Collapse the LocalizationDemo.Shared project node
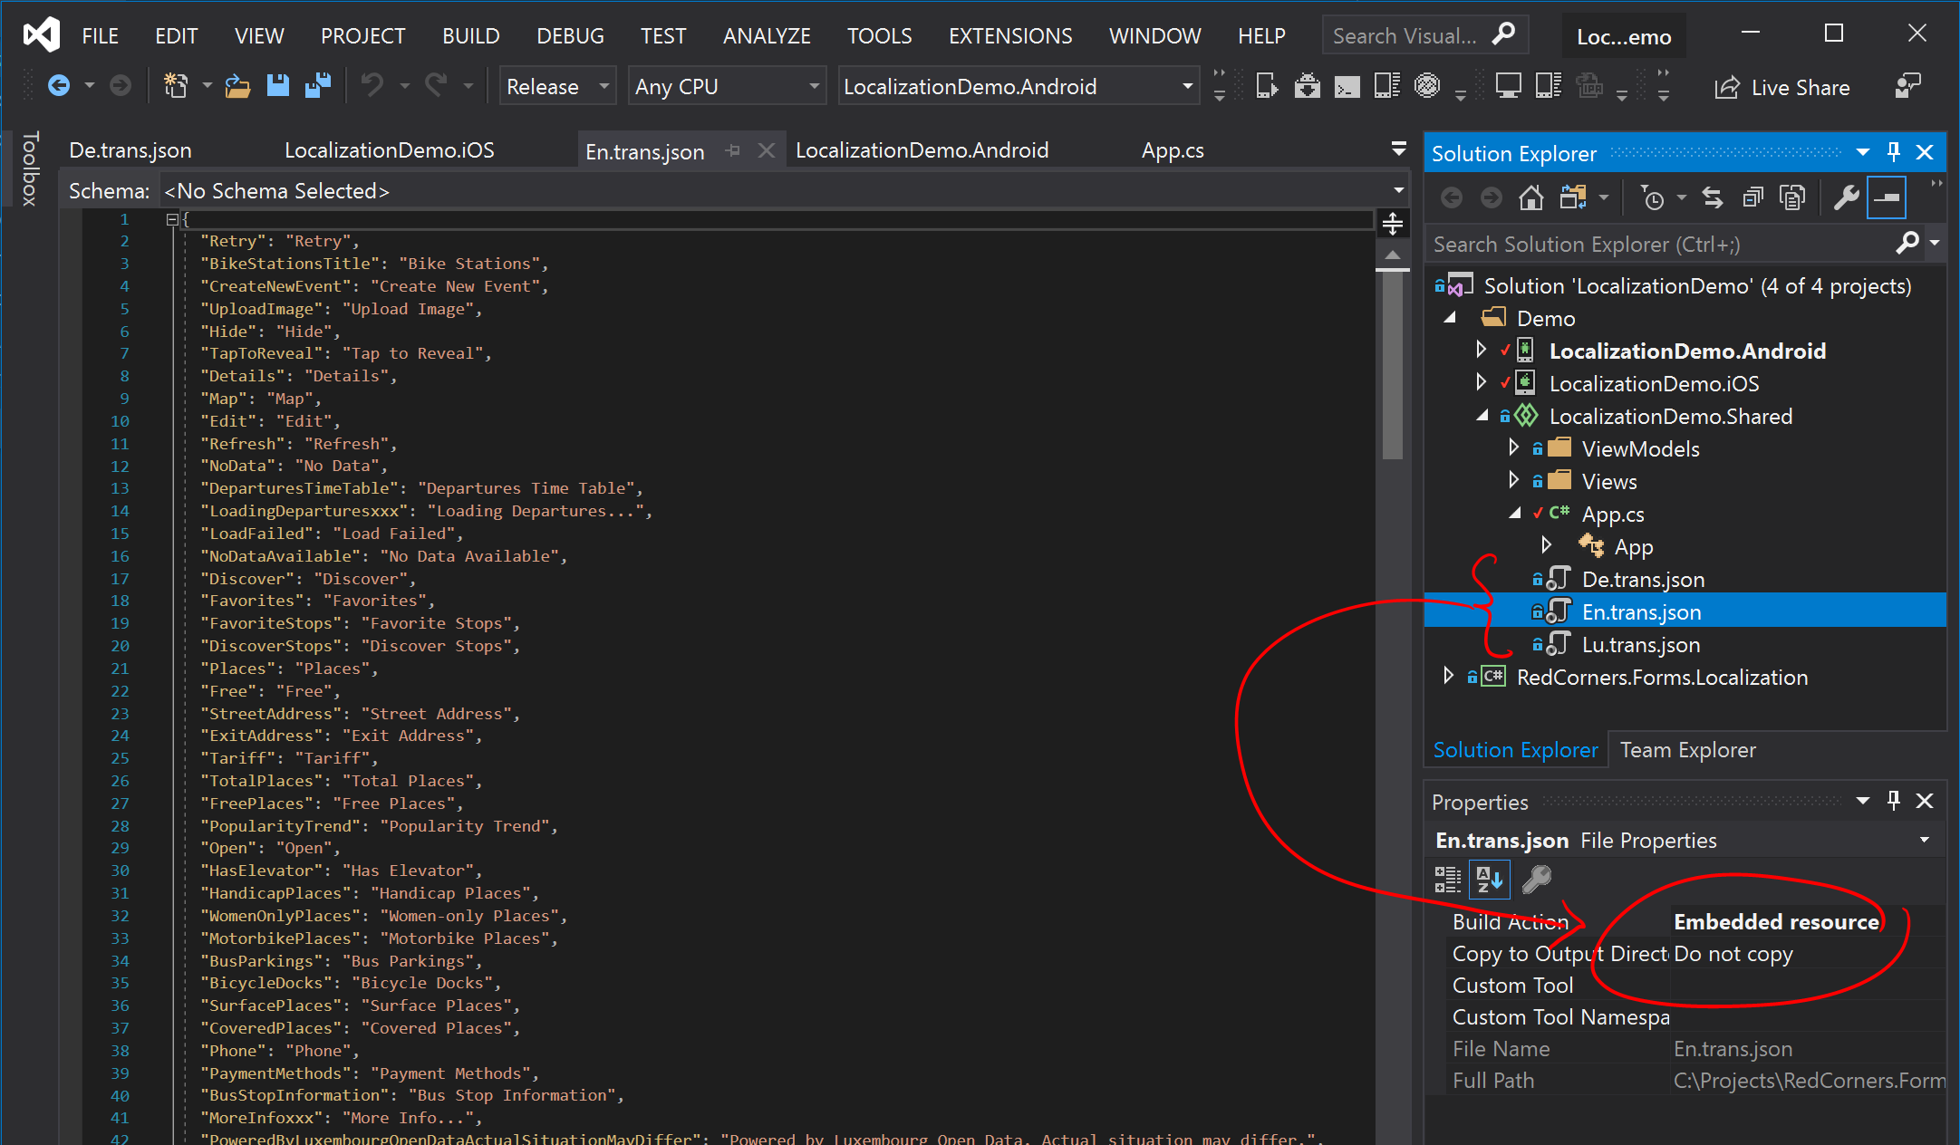Image resolution: width=1960 pixels, height=1145 pixels. pyautogui.click(x=1482, y=416)
